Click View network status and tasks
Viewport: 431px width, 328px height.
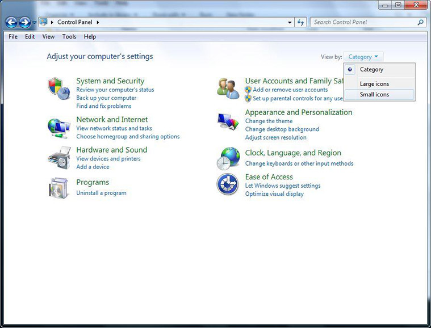[x=114, y=128]
